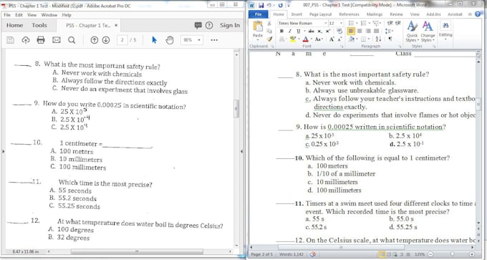
Task: Open Word's Page Layout ribbon tab
Action: coord(320,14)
